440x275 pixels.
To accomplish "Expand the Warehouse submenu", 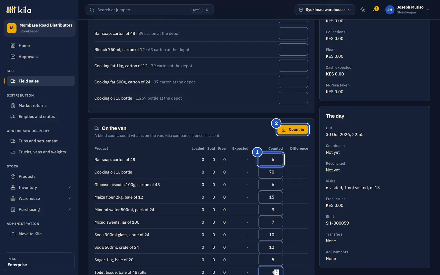I will pyautogui.click(x=69, y=198).
